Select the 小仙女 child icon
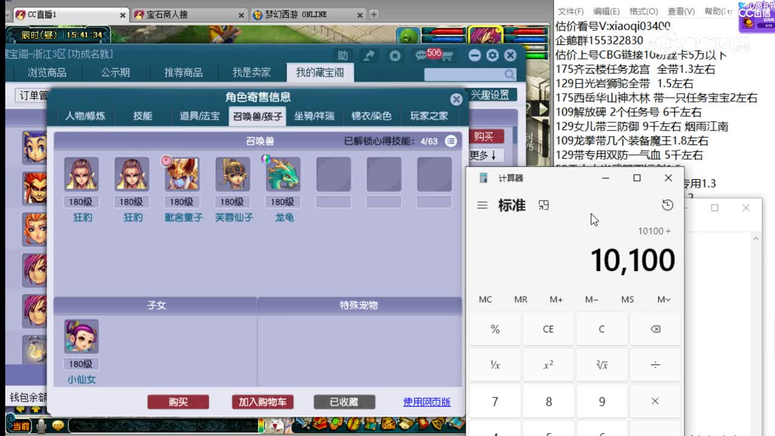Viewport: 775px width, 436px height. click(82, 337)
